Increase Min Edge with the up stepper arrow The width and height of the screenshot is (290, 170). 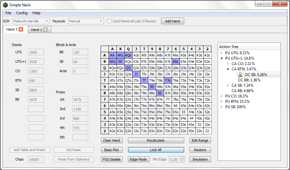pos(182,158)
